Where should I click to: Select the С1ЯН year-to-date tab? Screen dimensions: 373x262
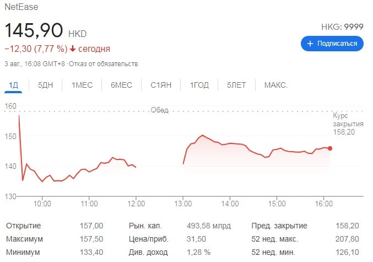[161, 85]
